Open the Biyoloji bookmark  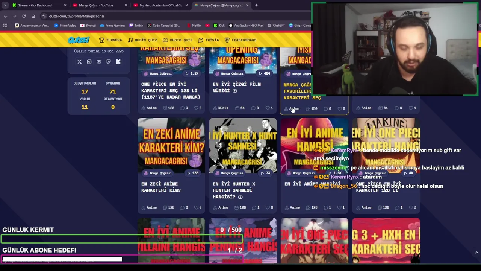click(88, 26)
